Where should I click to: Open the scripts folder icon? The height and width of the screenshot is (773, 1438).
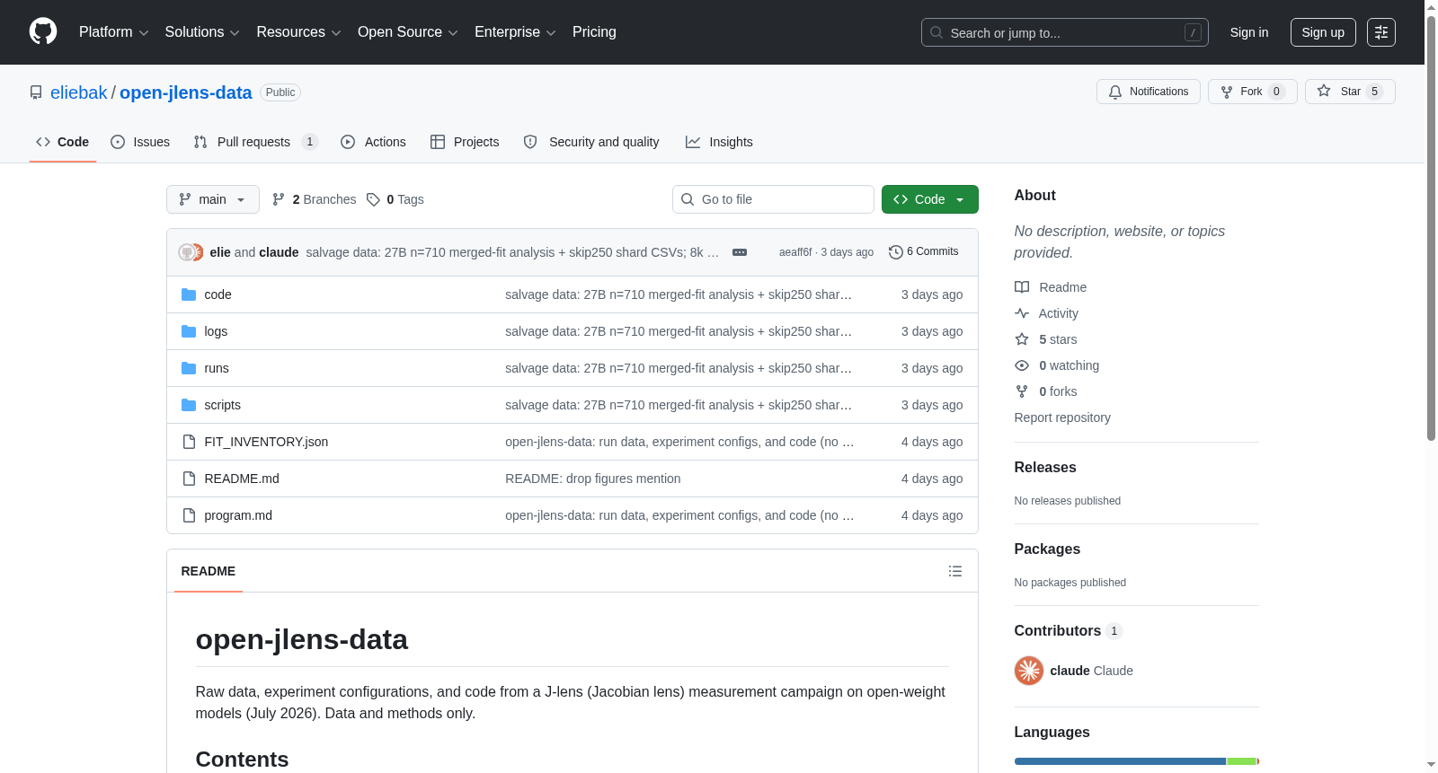(x=189, y=405)
